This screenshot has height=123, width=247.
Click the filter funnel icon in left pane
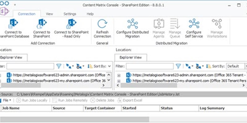coord(59,66)
